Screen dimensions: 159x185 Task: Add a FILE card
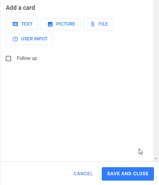click(x=98, y=24)
